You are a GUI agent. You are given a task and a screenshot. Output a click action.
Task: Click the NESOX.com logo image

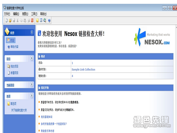pyautogui.click(x=152, y=37)
